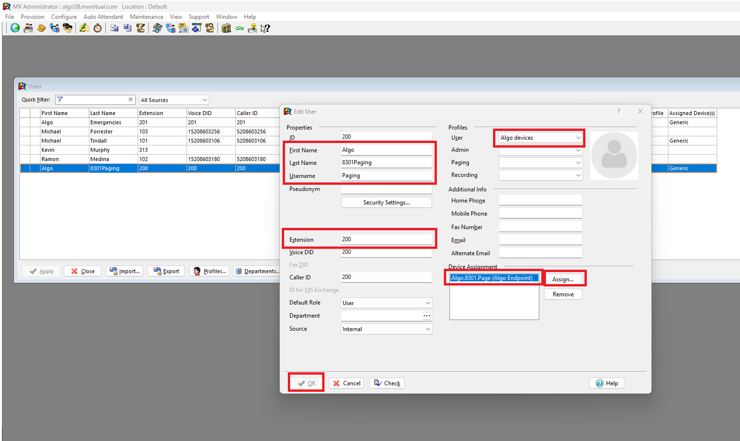The width and height of the screenshot is (740, 441).
Task: Click the Home Phone field
Action: coord(540,201)
